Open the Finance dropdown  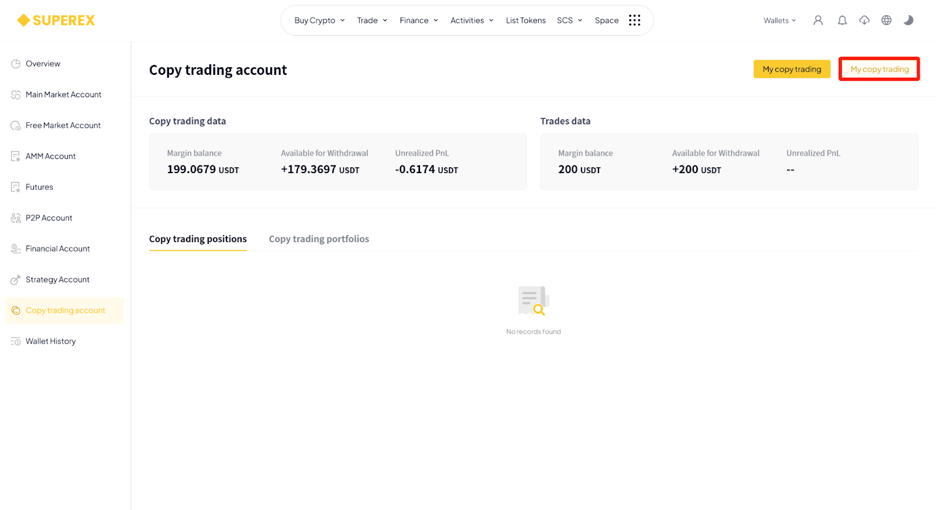[x=419, y=20]
